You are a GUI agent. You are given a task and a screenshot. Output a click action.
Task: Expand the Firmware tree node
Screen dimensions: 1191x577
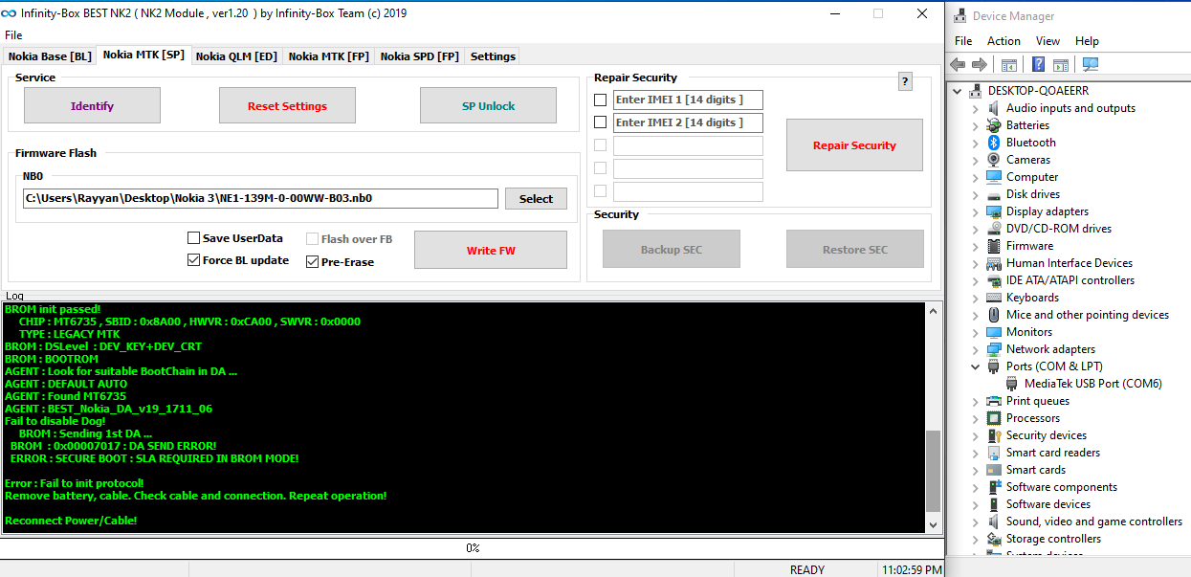[976, 246]
